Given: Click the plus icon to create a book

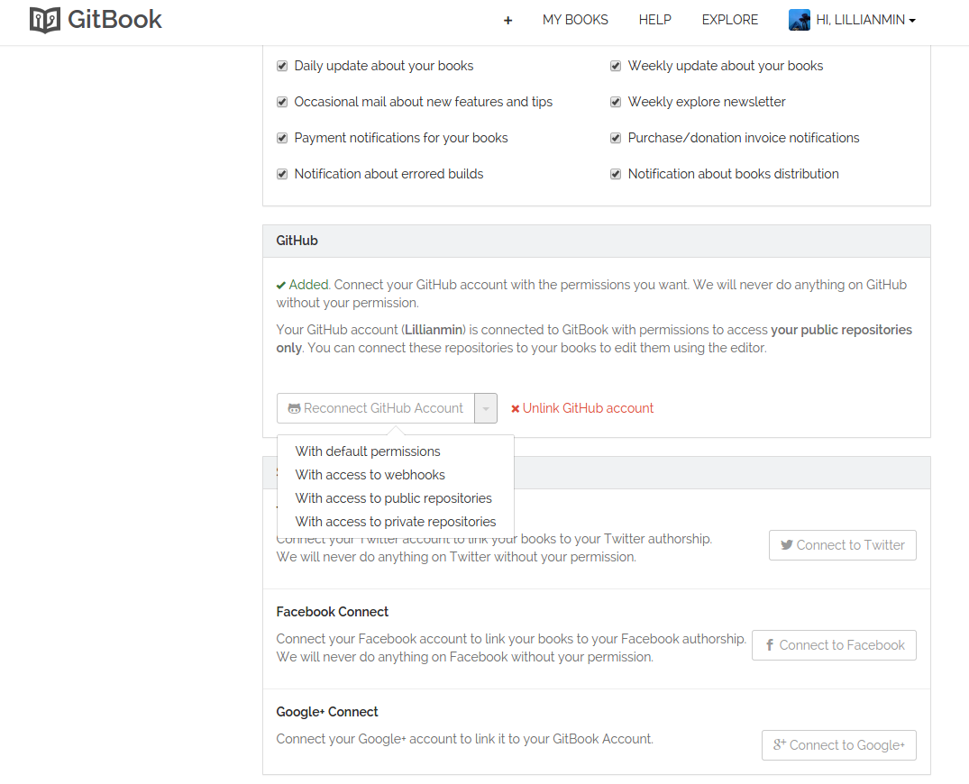Looking at the screenshot, I should pos(508,21).
